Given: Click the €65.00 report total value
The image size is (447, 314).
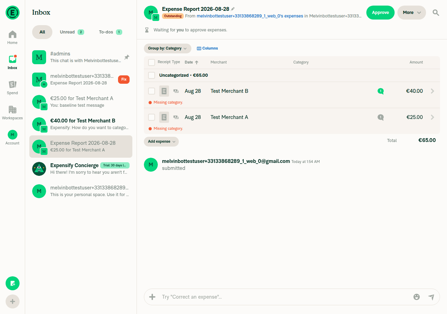Looking at the screenshot, I should click(x=427, y=140).
